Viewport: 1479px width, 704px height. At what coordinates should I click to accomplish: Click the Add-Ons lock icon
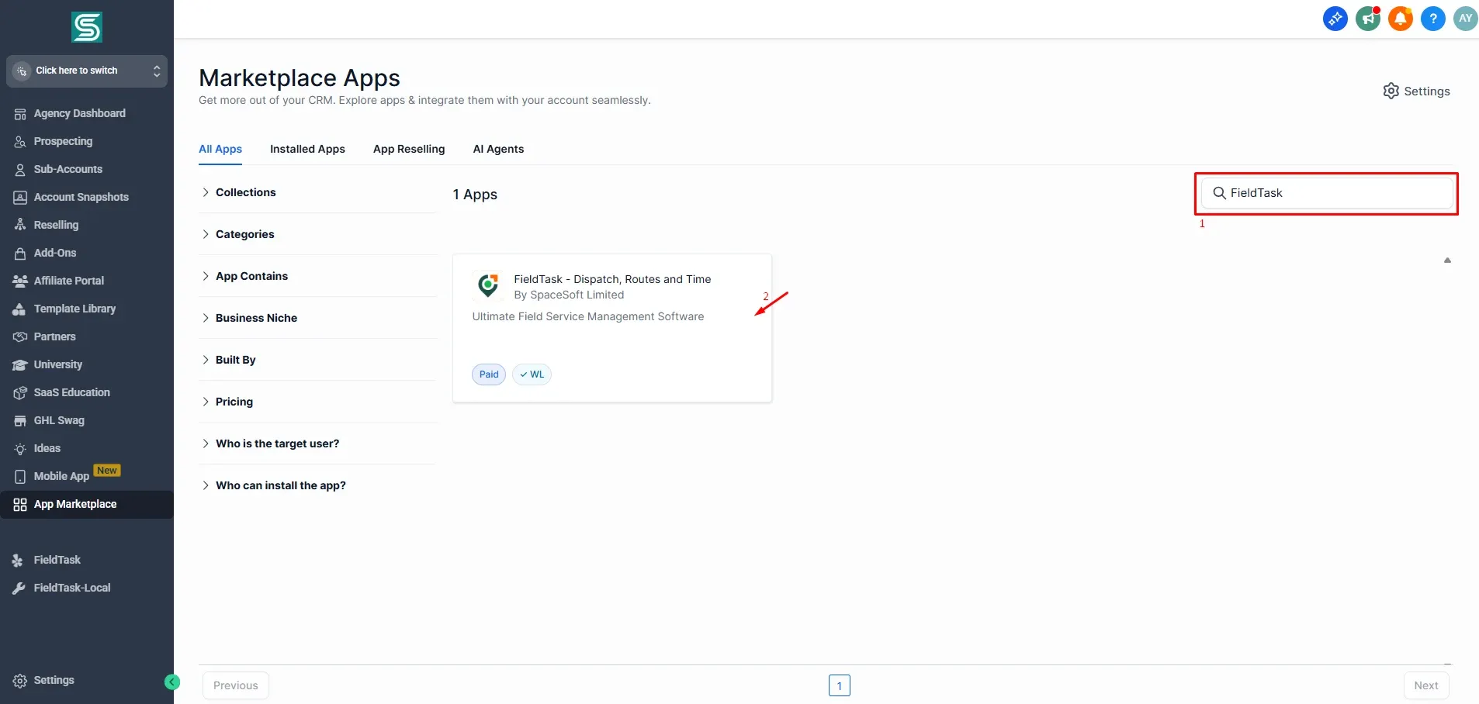point(20,254)
